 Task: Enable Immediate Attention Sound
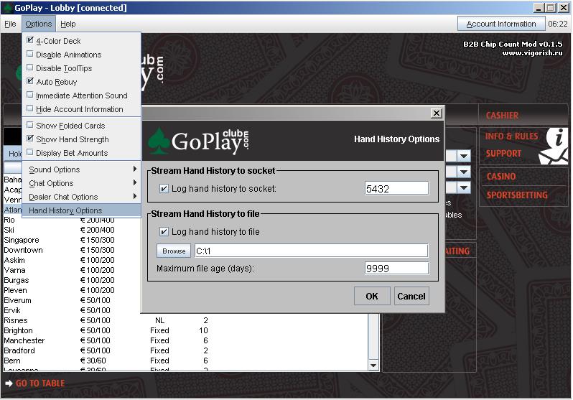(x=30, y=95)
